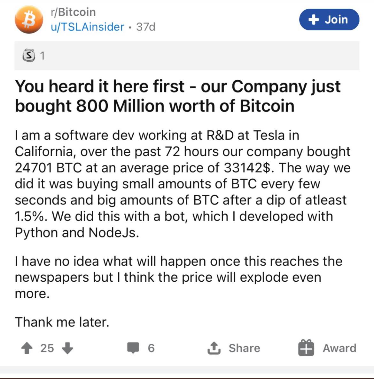Click the "Thank me later." line
Image resolution: width=374 pixels, height=379 pixels.
62,322
